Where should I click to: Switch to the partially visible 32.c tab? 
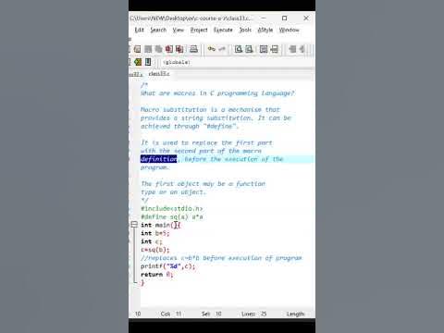click(x=136, y=74)
